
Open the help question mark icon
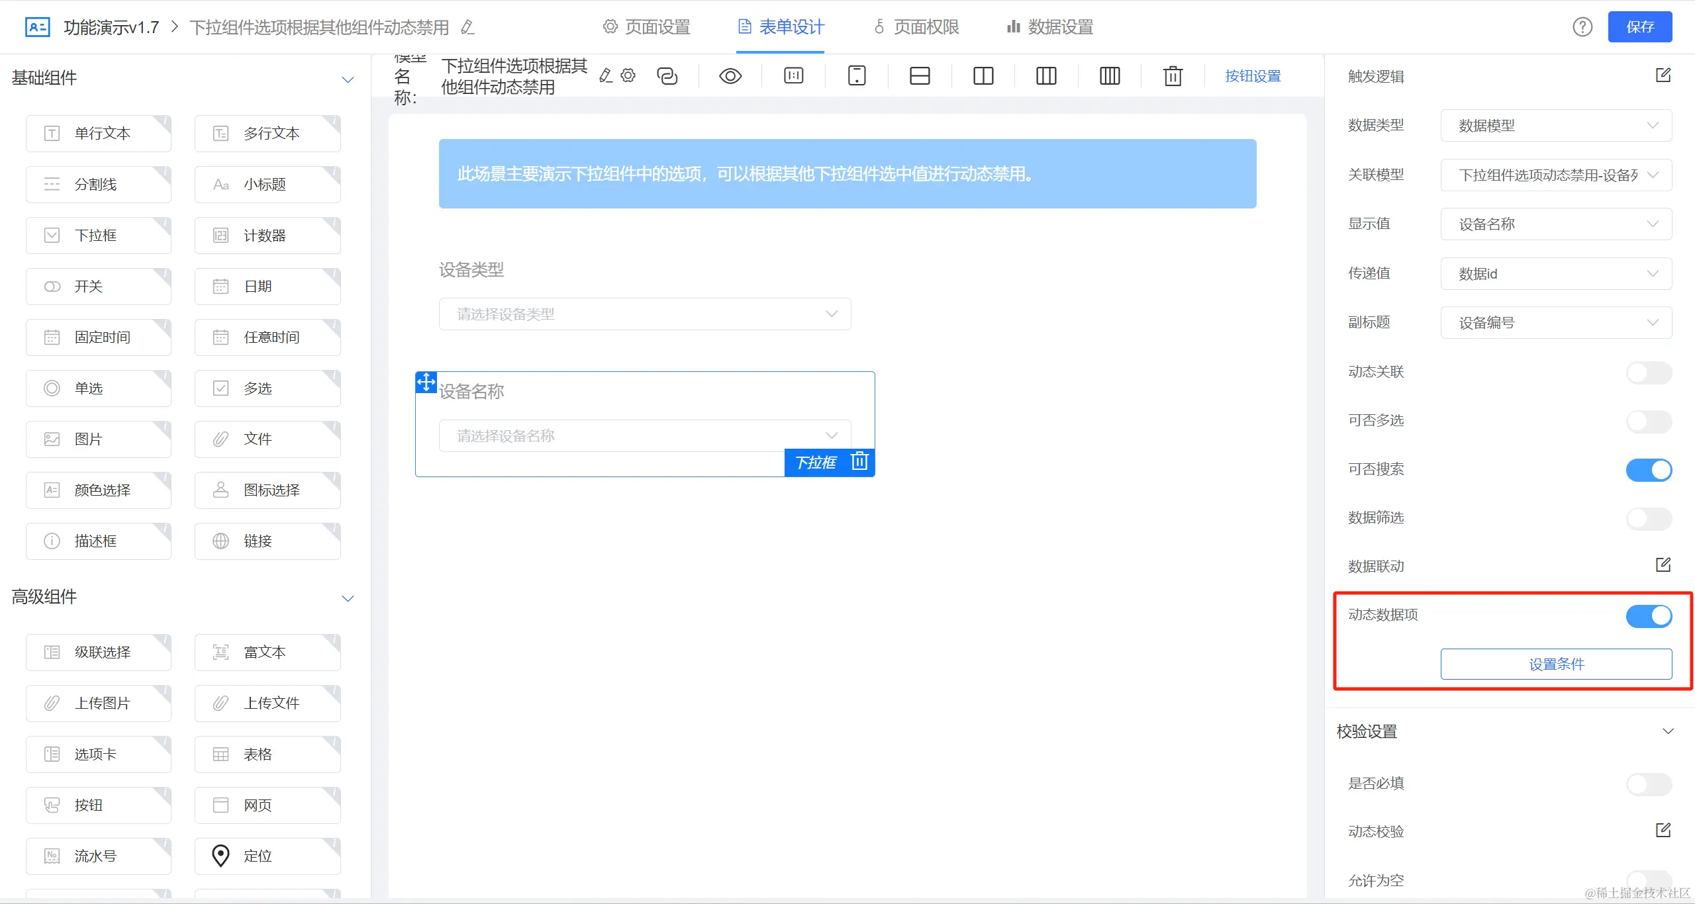[x=1582, y=27]
